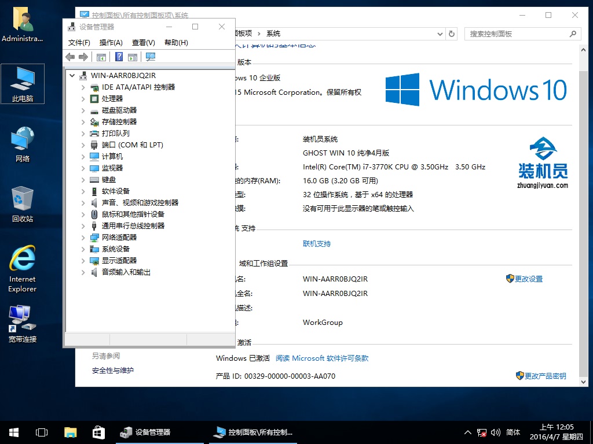Click the scan for hardware changes toolbar icon

tap(151, 57)
